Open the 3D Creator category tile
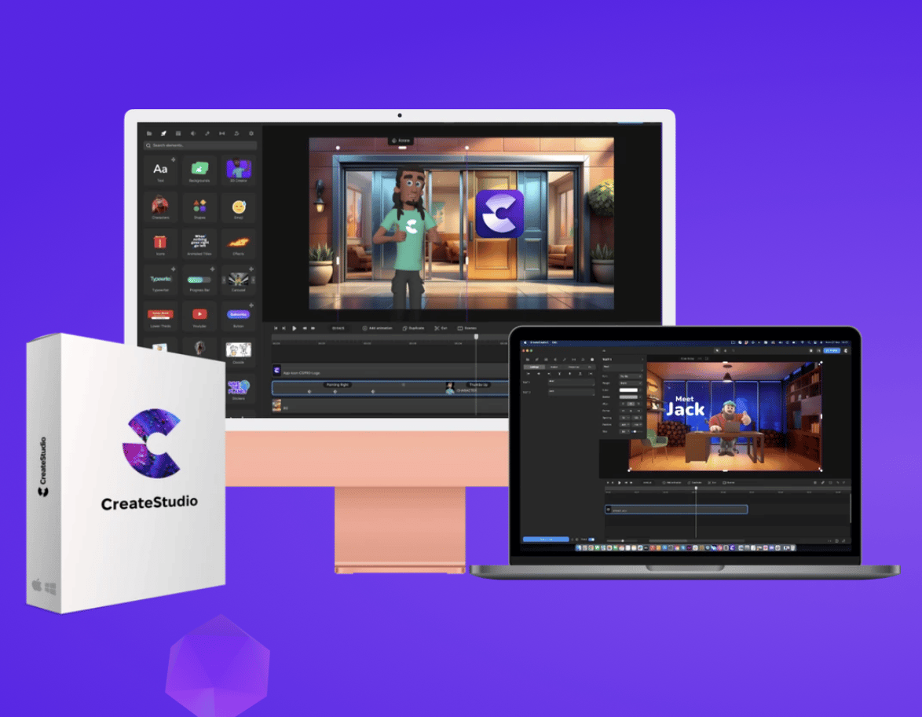Image resolution: width=922 pixels, height=717 pixels. pos(238,171)
